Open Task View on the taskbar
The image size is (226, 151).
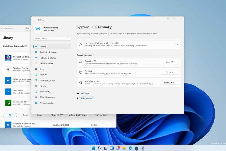pyautogui.click(x=106, y=148)
